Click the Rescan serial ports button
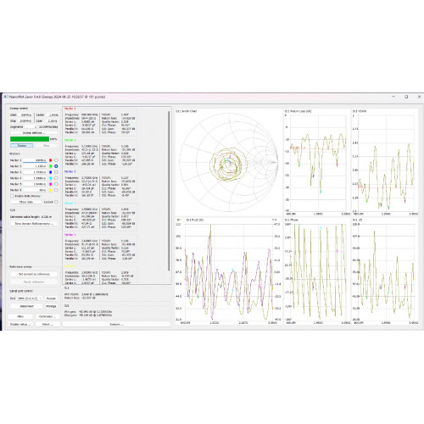Screen dimensions: 424x424 (x=51, y=298)
